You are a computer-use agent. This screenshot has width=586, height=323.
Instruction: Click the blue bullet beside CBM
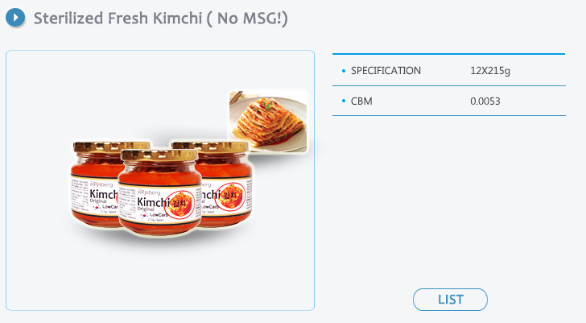point(344,101)
